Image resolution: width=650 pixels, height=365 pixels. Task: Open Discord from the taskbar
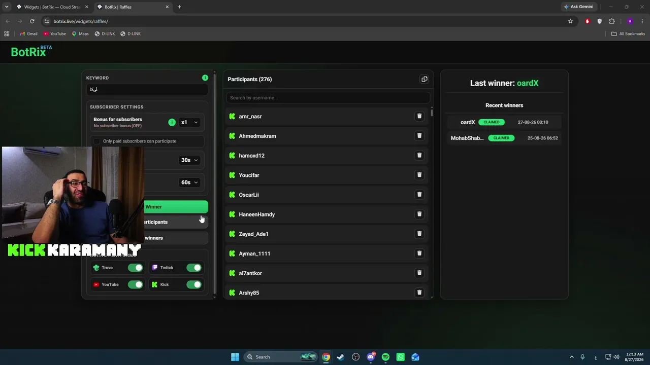tap(371, 357)
